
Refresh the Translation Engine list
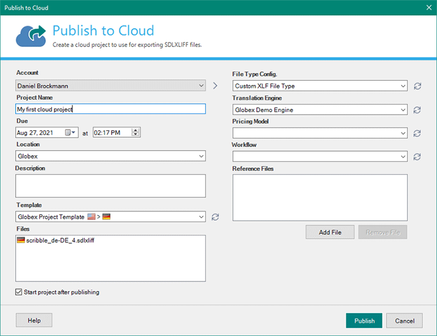(417, 110)
